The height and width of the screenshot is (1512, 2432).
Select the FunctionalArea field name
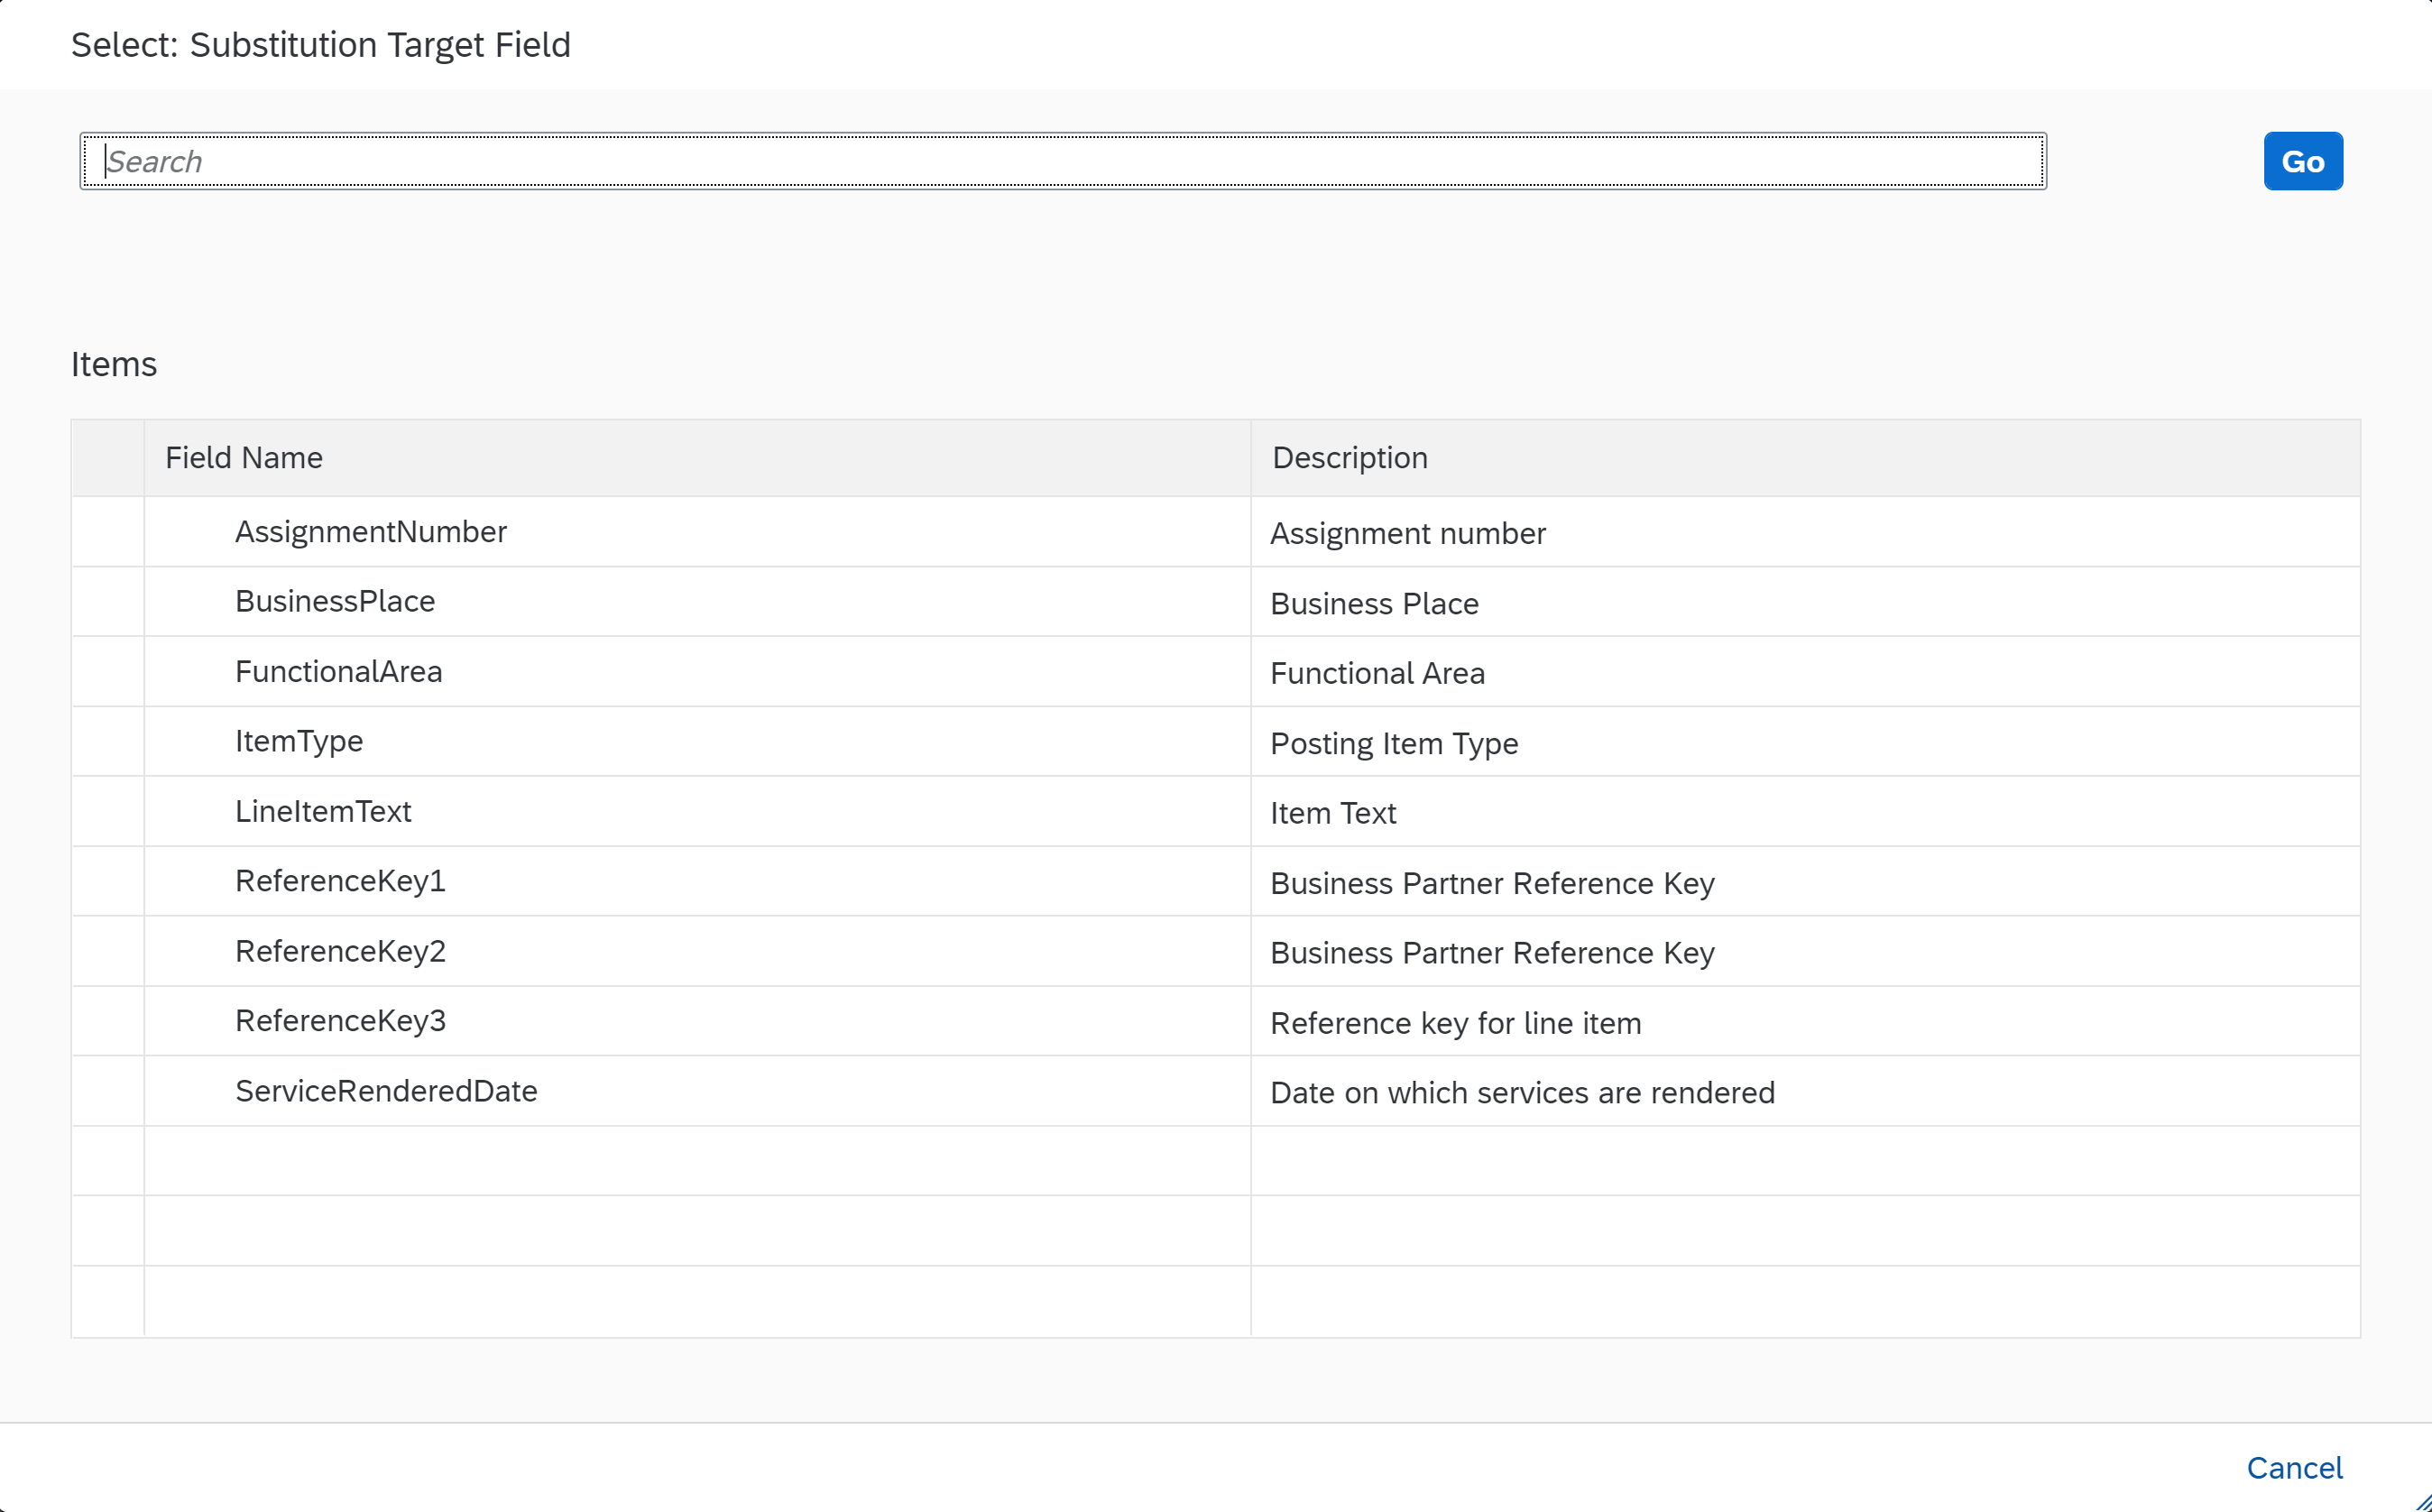click(338, 671)
